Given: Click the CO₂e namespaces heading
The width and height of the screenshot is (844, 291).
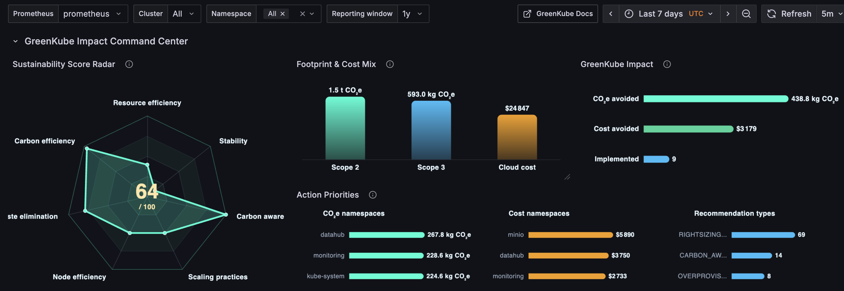Looking at the screenshot, I should (354, 214).
